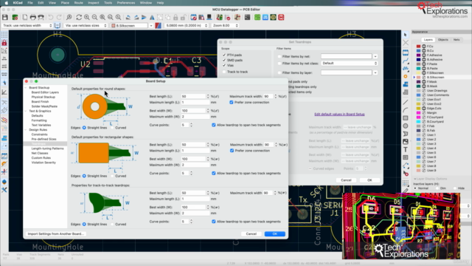Click the Redo arrow icon

[x=59, y=18]
